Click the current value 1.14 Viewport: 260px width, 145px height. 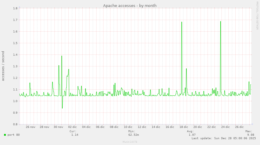(75, 135)
